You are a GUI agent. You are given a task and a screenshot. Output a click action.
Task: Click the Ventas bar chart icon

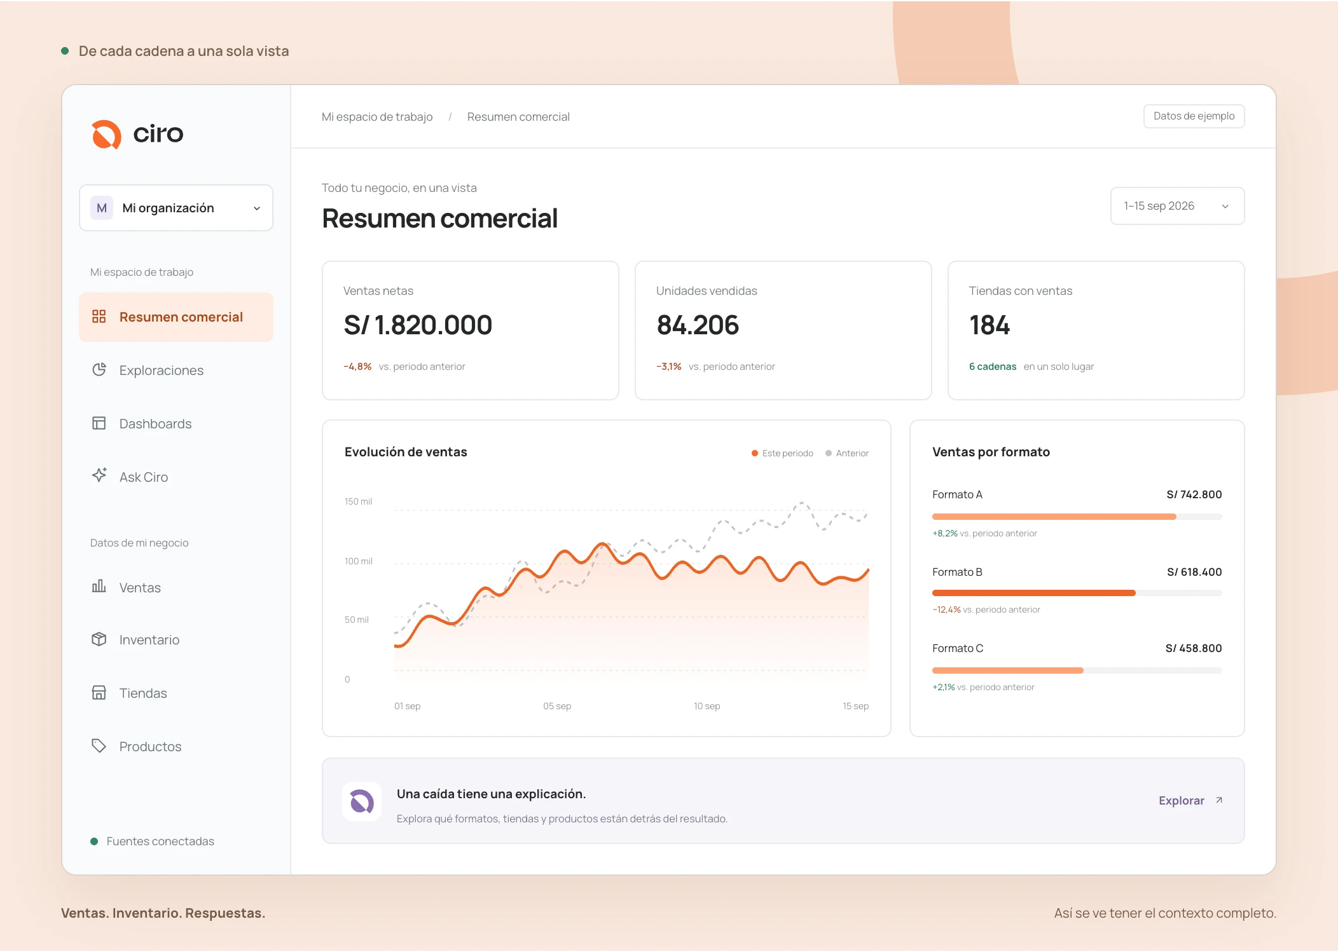point(99,587)
